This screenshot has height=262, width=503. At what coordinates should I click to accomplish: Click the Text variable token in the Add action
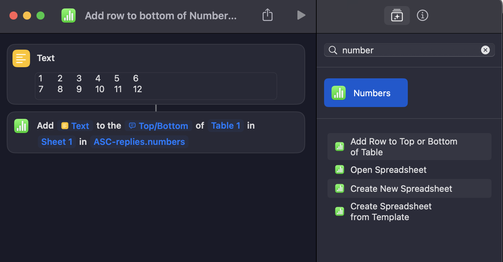point(75,126)
